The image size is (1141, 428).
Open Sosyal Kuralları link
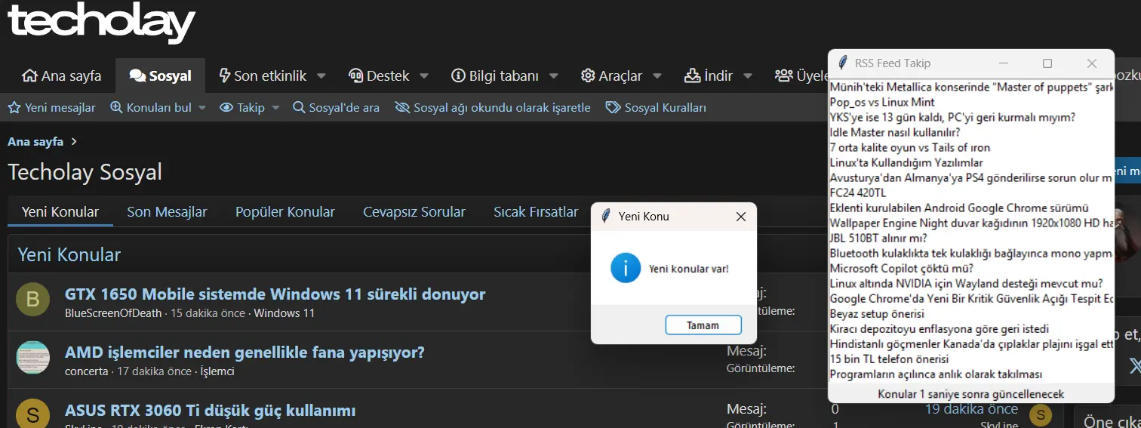pyautogui.click(x=665, y=107)
